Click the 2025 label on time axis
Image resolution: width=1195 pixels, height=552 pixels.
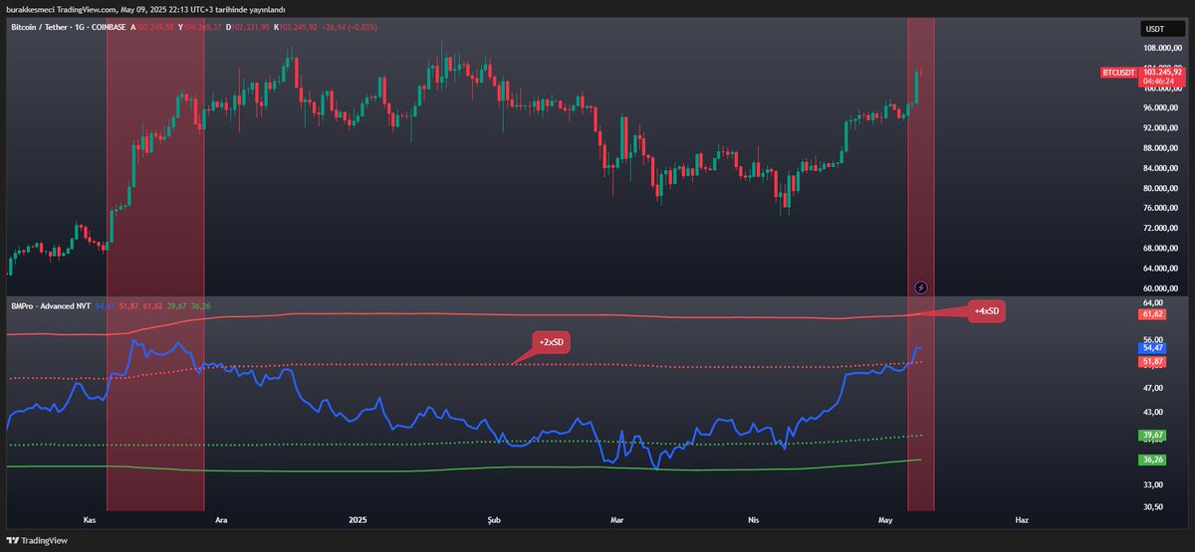coord(358,519)
